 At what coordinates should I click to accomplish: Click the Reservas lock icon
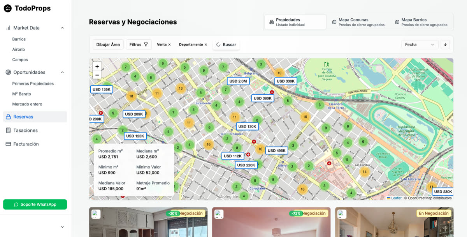point(8,117)
